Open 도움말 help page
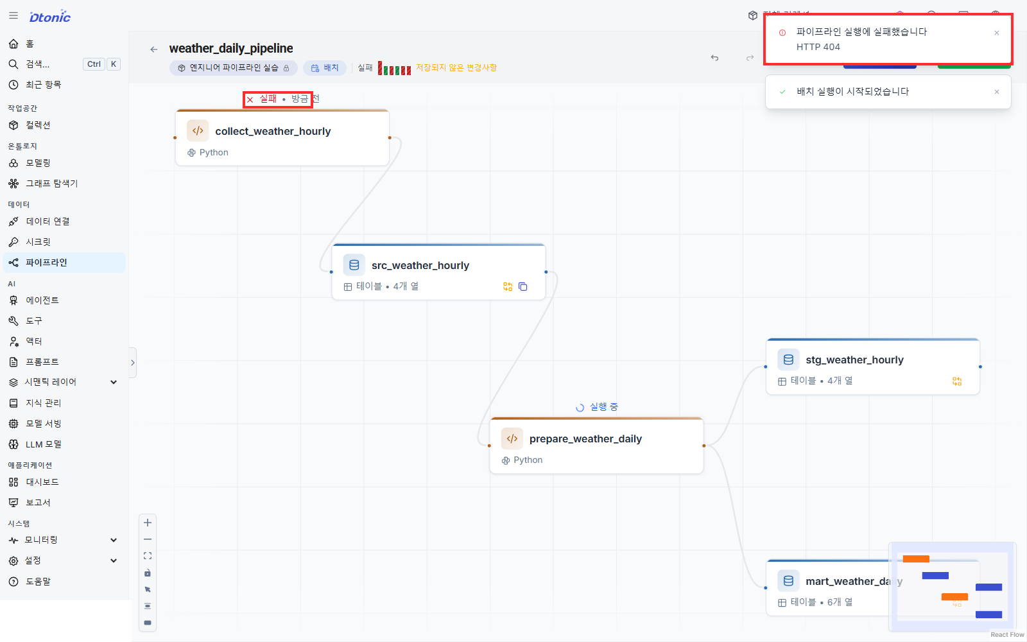The width and height of the screenshot is (1027, 642). (x=64, y=582)
